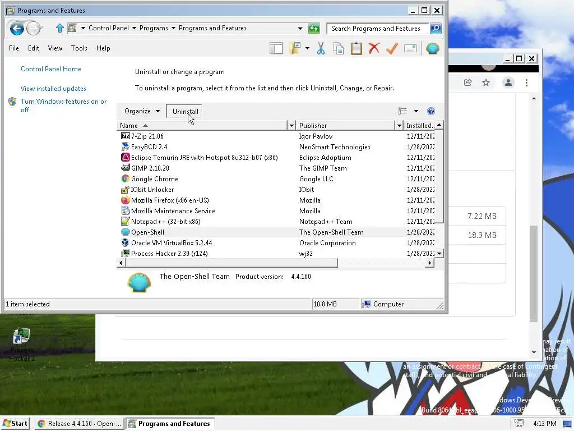Go to Control Panel Home
The width and height of the screenshot is (574, 431).
[51, 69]
